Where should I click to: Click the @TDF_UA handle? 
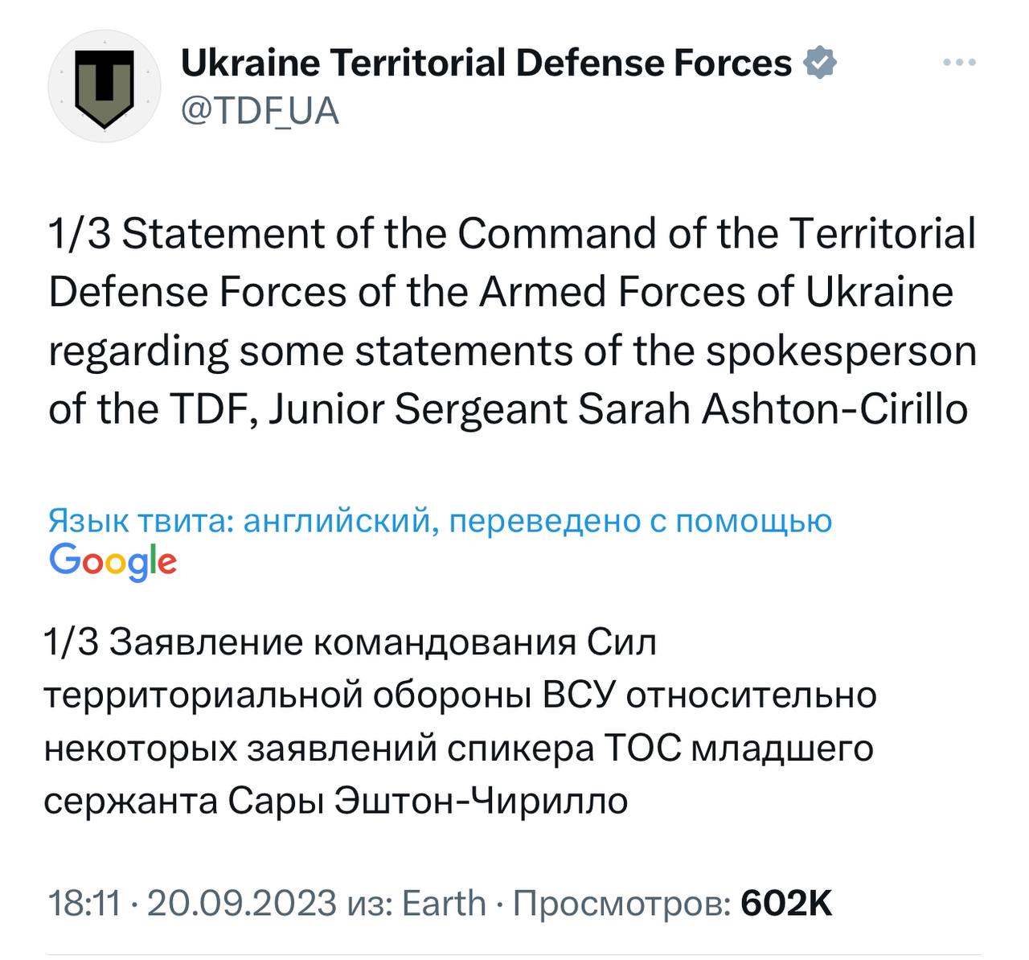click(260, 111)
